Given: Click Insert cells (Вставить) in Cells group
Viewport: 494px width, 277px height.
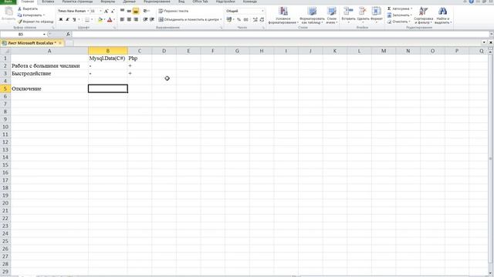Looking at the screenshot, I should pos(348,15).
